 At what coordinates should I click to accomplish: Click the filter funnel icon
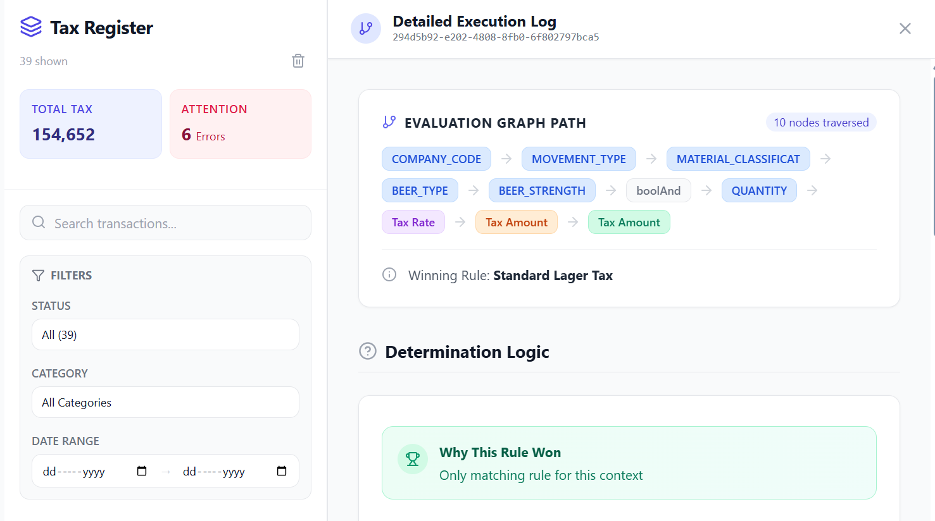coord(38,276)
